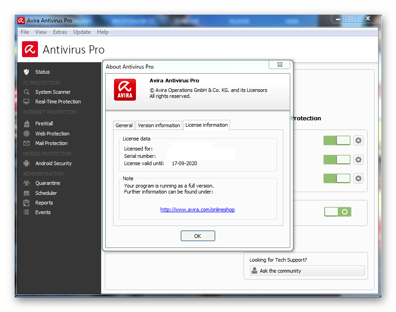
Task: Close the About Antivirus Pro dialog
Action: point(280,65)
